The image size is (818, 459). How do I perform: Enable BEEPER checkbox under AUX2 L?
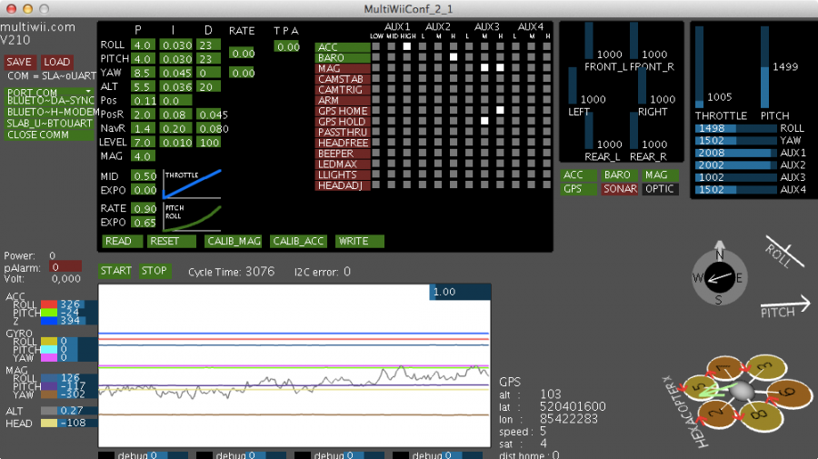[423, 153]
